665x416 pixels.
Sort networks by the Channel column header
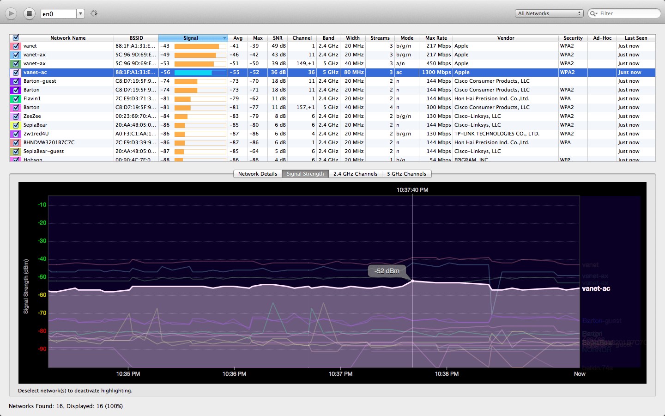pyautogui.click(x=302, y=38)
